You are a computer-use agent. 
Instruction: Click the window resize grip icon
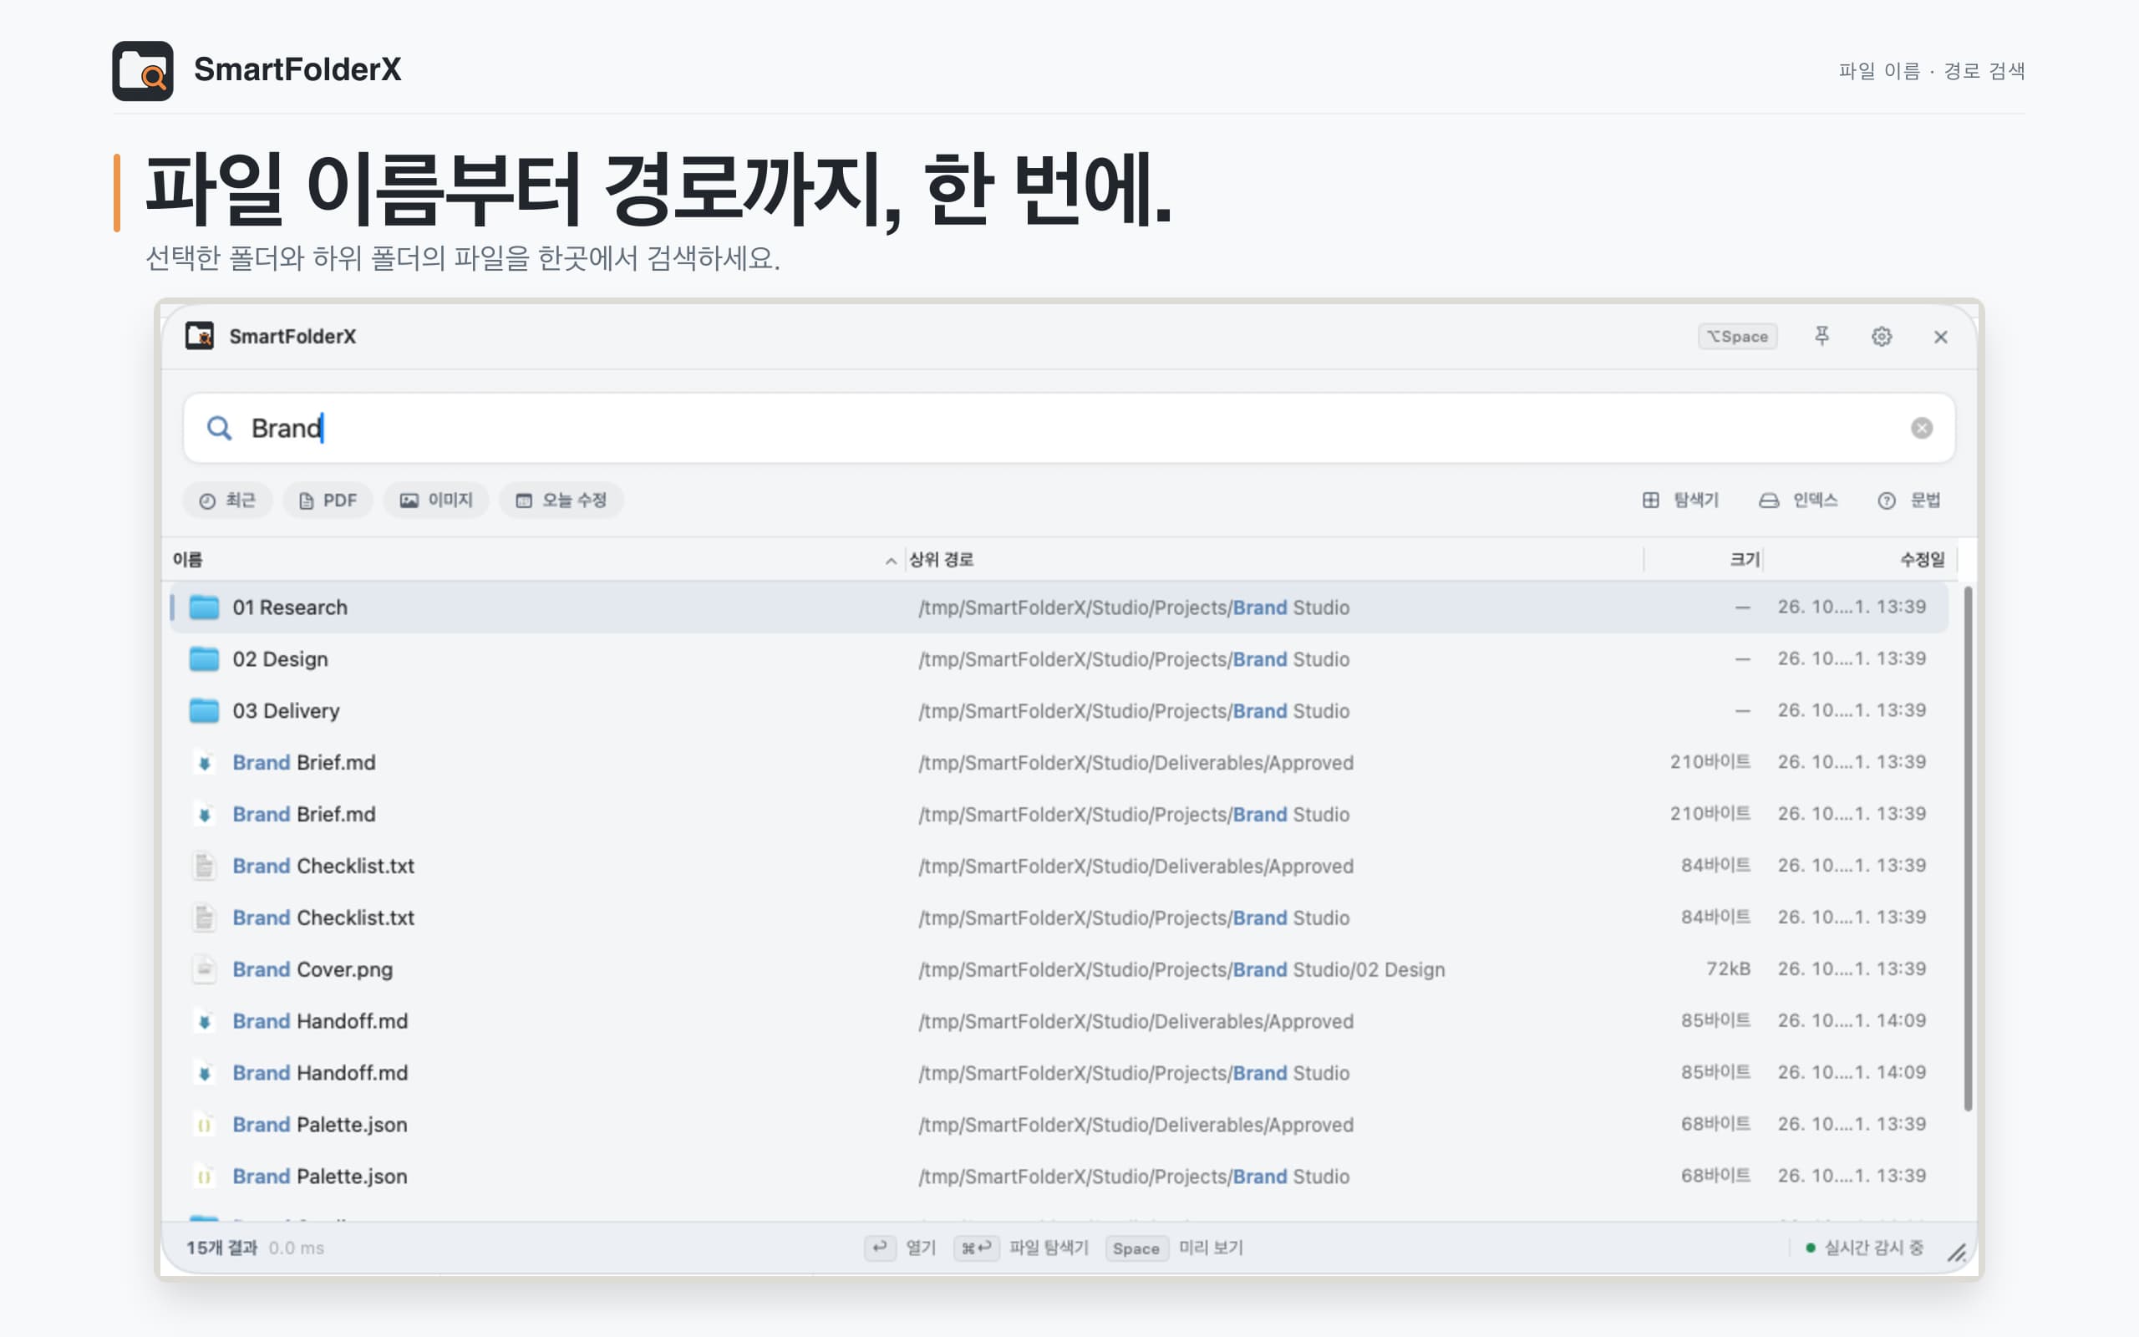click(x=1957, y=1252)
